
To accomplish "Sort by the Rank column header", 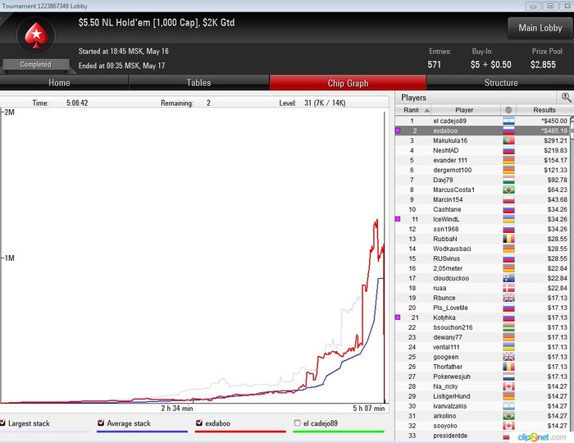I will pyautogui.click(x=413, y=110).
